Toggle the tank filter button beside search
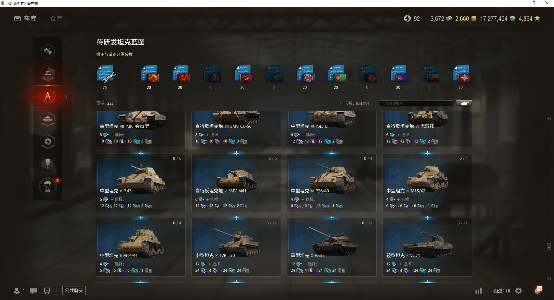 [464, 103]
